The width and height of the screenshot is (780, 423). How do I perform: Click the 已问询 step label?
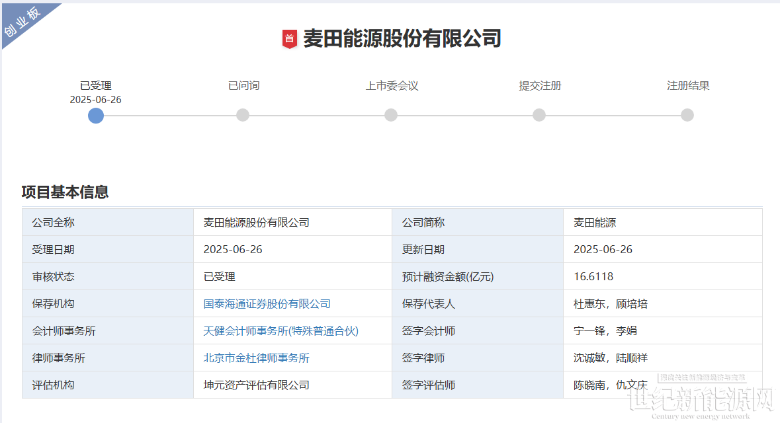[x=243, y=85]
